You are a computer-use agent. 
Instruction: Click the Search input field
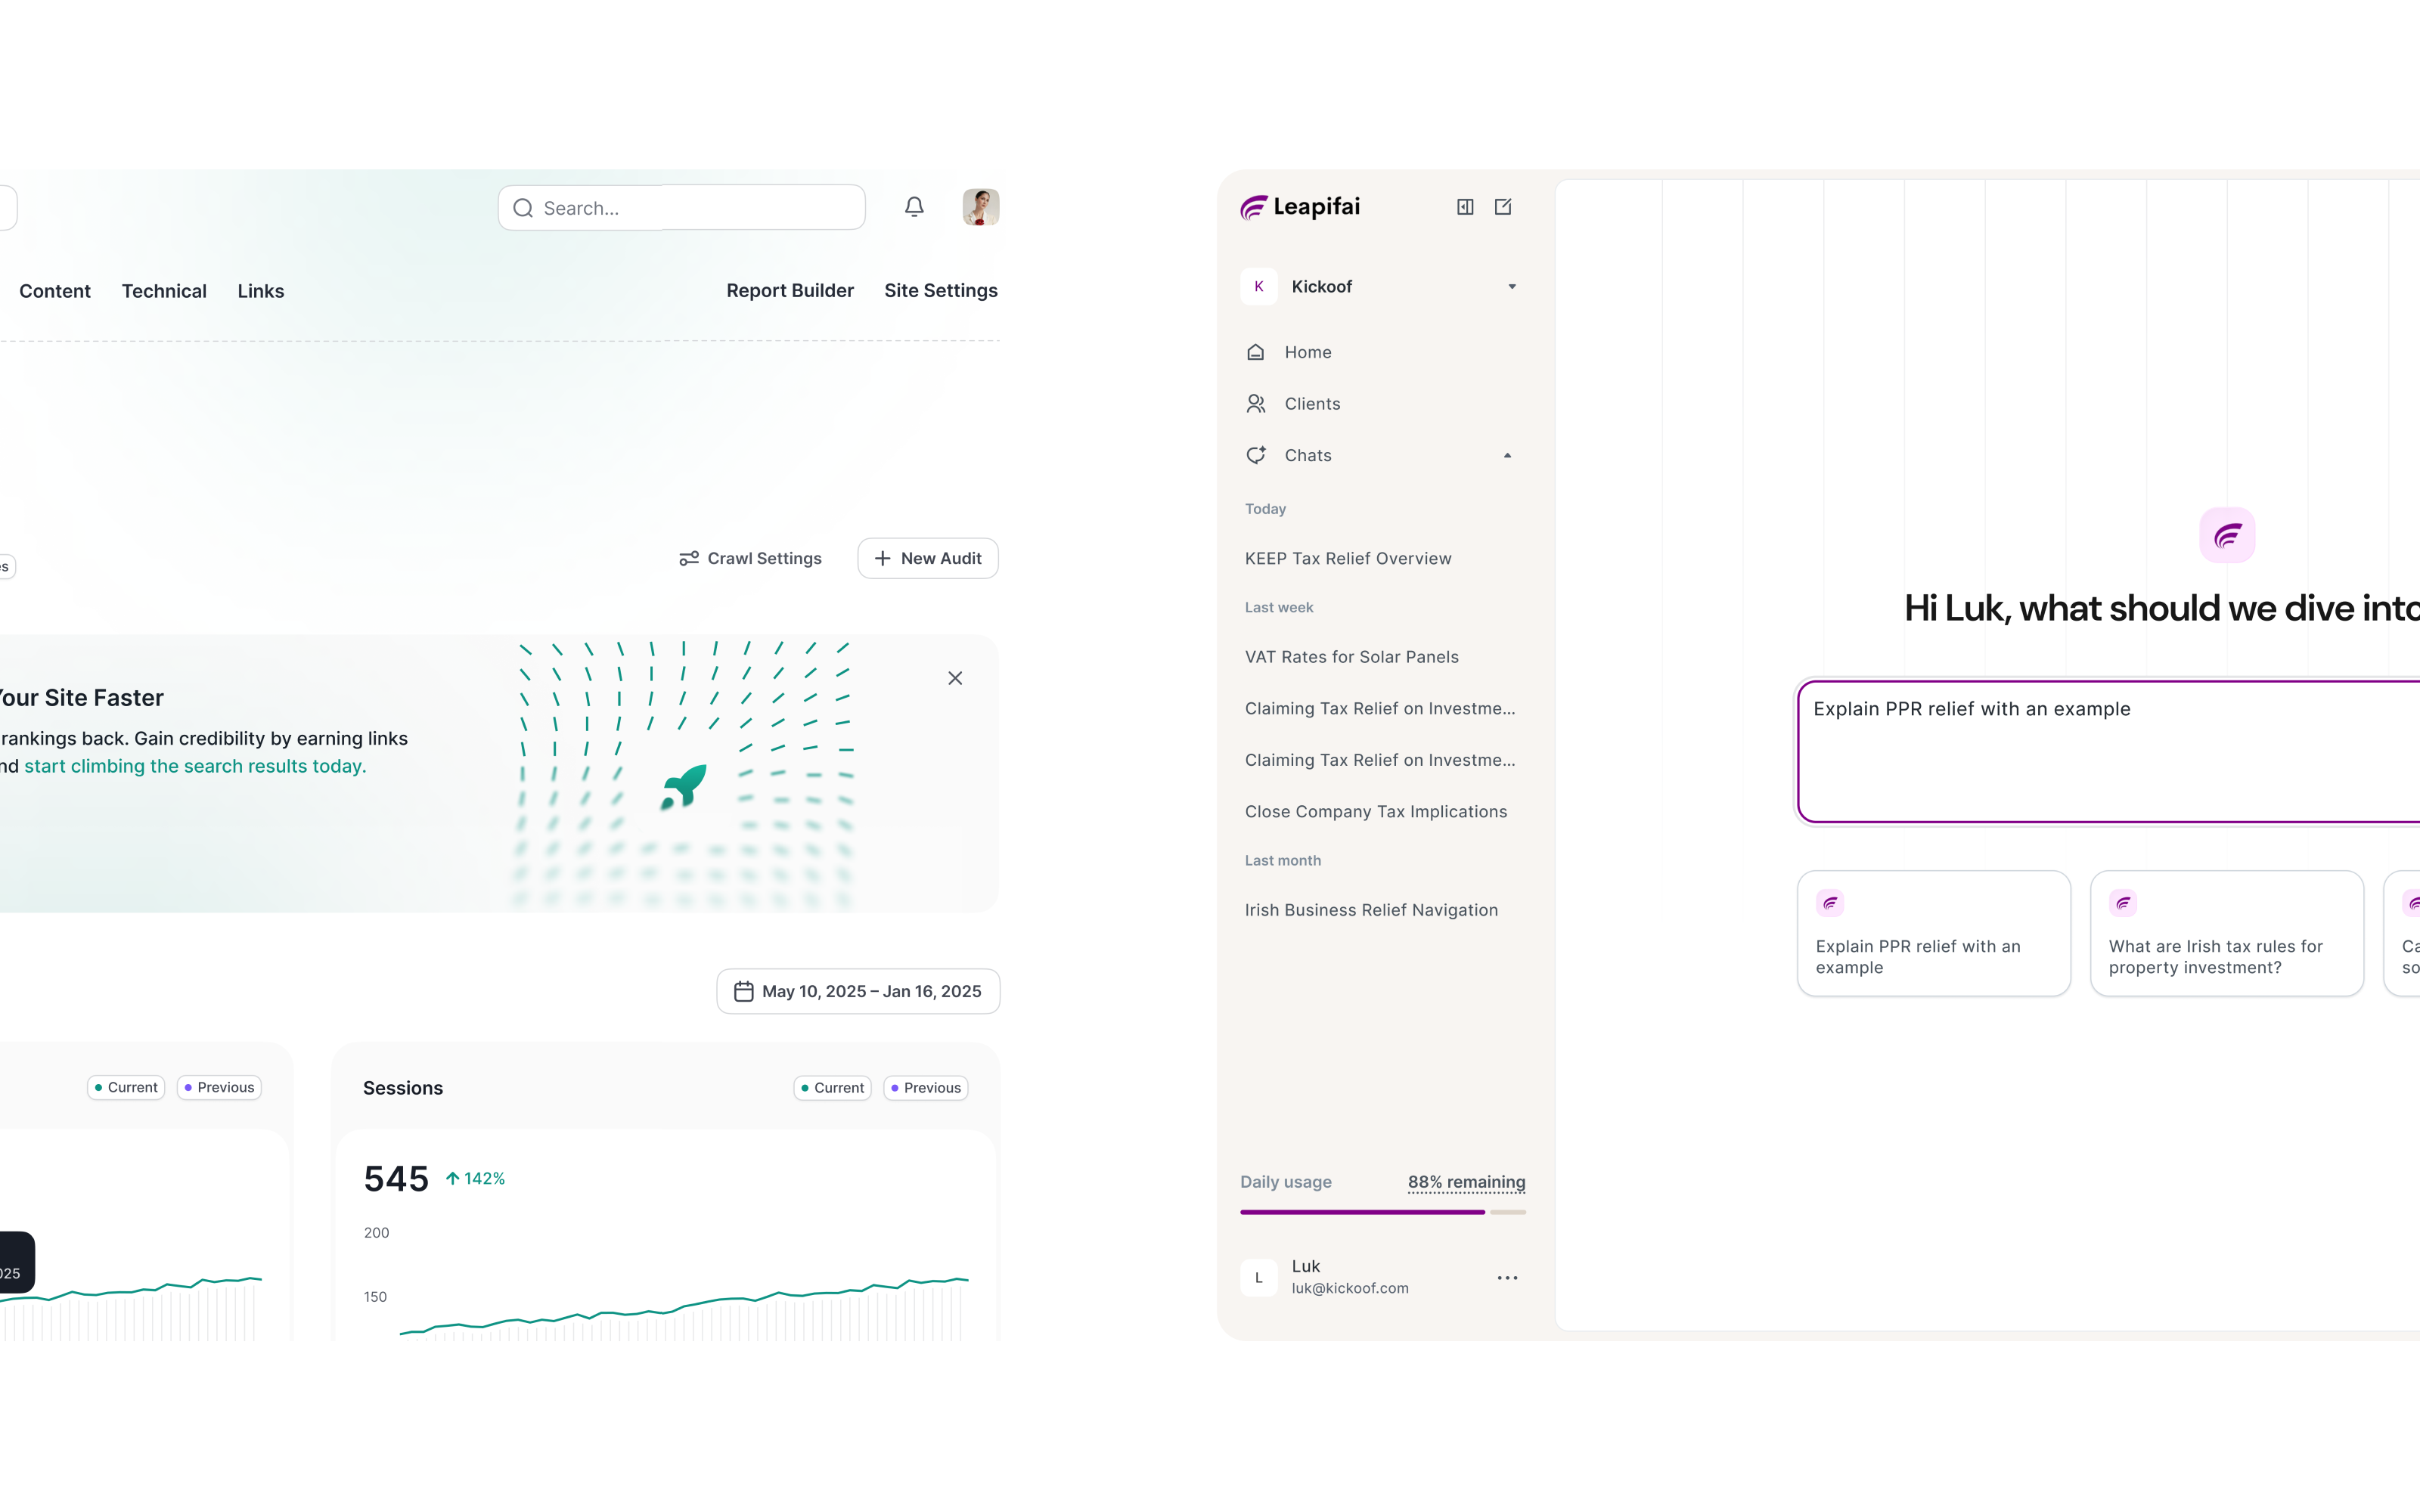pyautogui.click(x=682, y=208)
